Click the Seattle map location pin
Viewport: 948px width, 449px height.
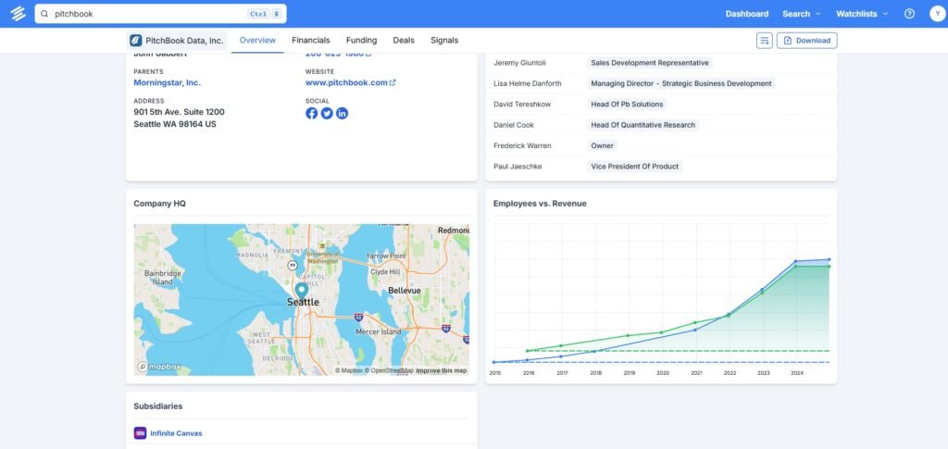302,289
